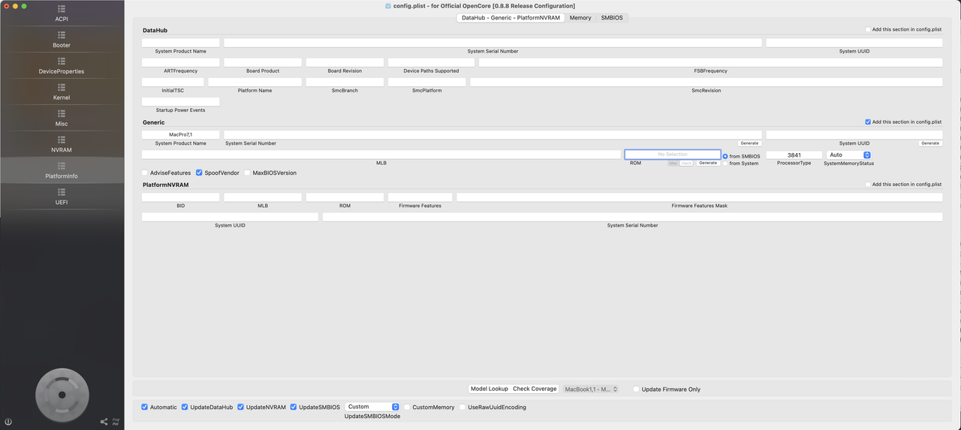Screen dimensions: 961x430
Task: Switch to the NVRAM section
Action: [x=62, y=145]
